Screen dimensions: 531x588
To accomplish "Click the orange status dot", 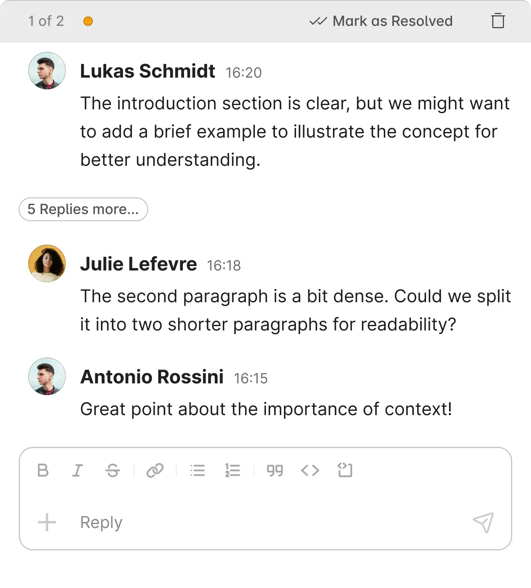I will (88, 21).
